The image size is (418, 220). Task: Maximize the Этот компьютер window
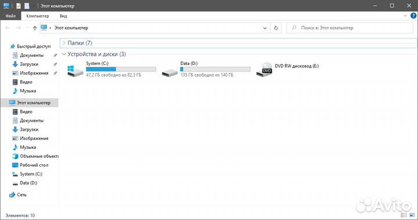pyautogui.click(x=392, y=6)
